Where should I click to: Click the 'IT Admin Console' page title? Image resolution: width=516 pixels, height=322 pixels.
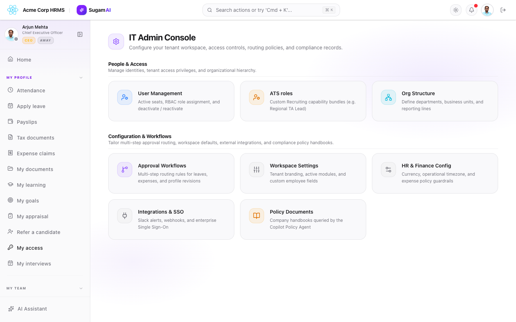pos(162,38)
